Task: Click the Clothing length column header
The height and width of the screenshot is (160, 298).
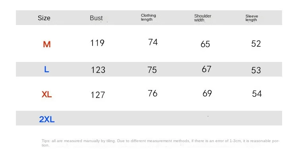Action: coord(149,17)
